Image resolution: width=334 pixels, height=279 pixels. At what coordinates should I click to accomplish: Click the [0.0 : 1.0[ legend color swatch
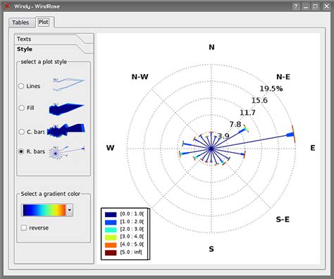click(111, 214)
